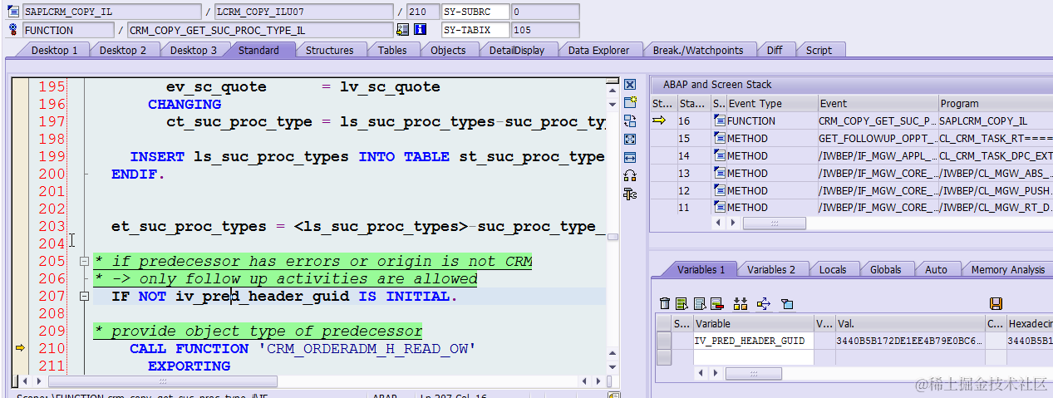Click the 3440B5B172DE1EE4B79E0BC6 value cell

point(909,341)
